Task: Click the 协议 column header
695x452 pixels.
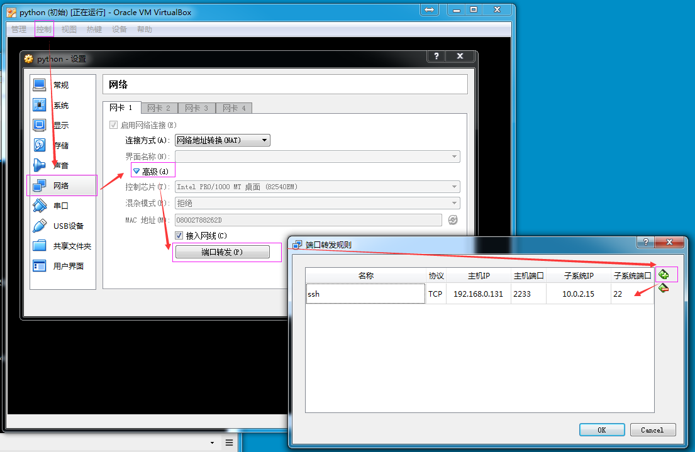Action: (x=436, y=275)
